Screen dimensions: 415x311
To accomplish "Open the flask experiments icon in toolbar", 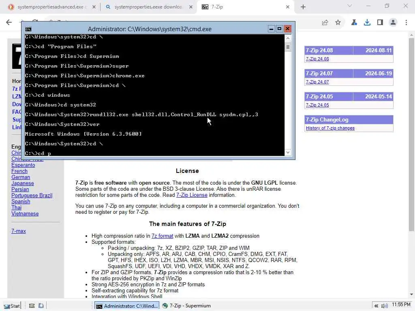I will (x=354, y=23).
